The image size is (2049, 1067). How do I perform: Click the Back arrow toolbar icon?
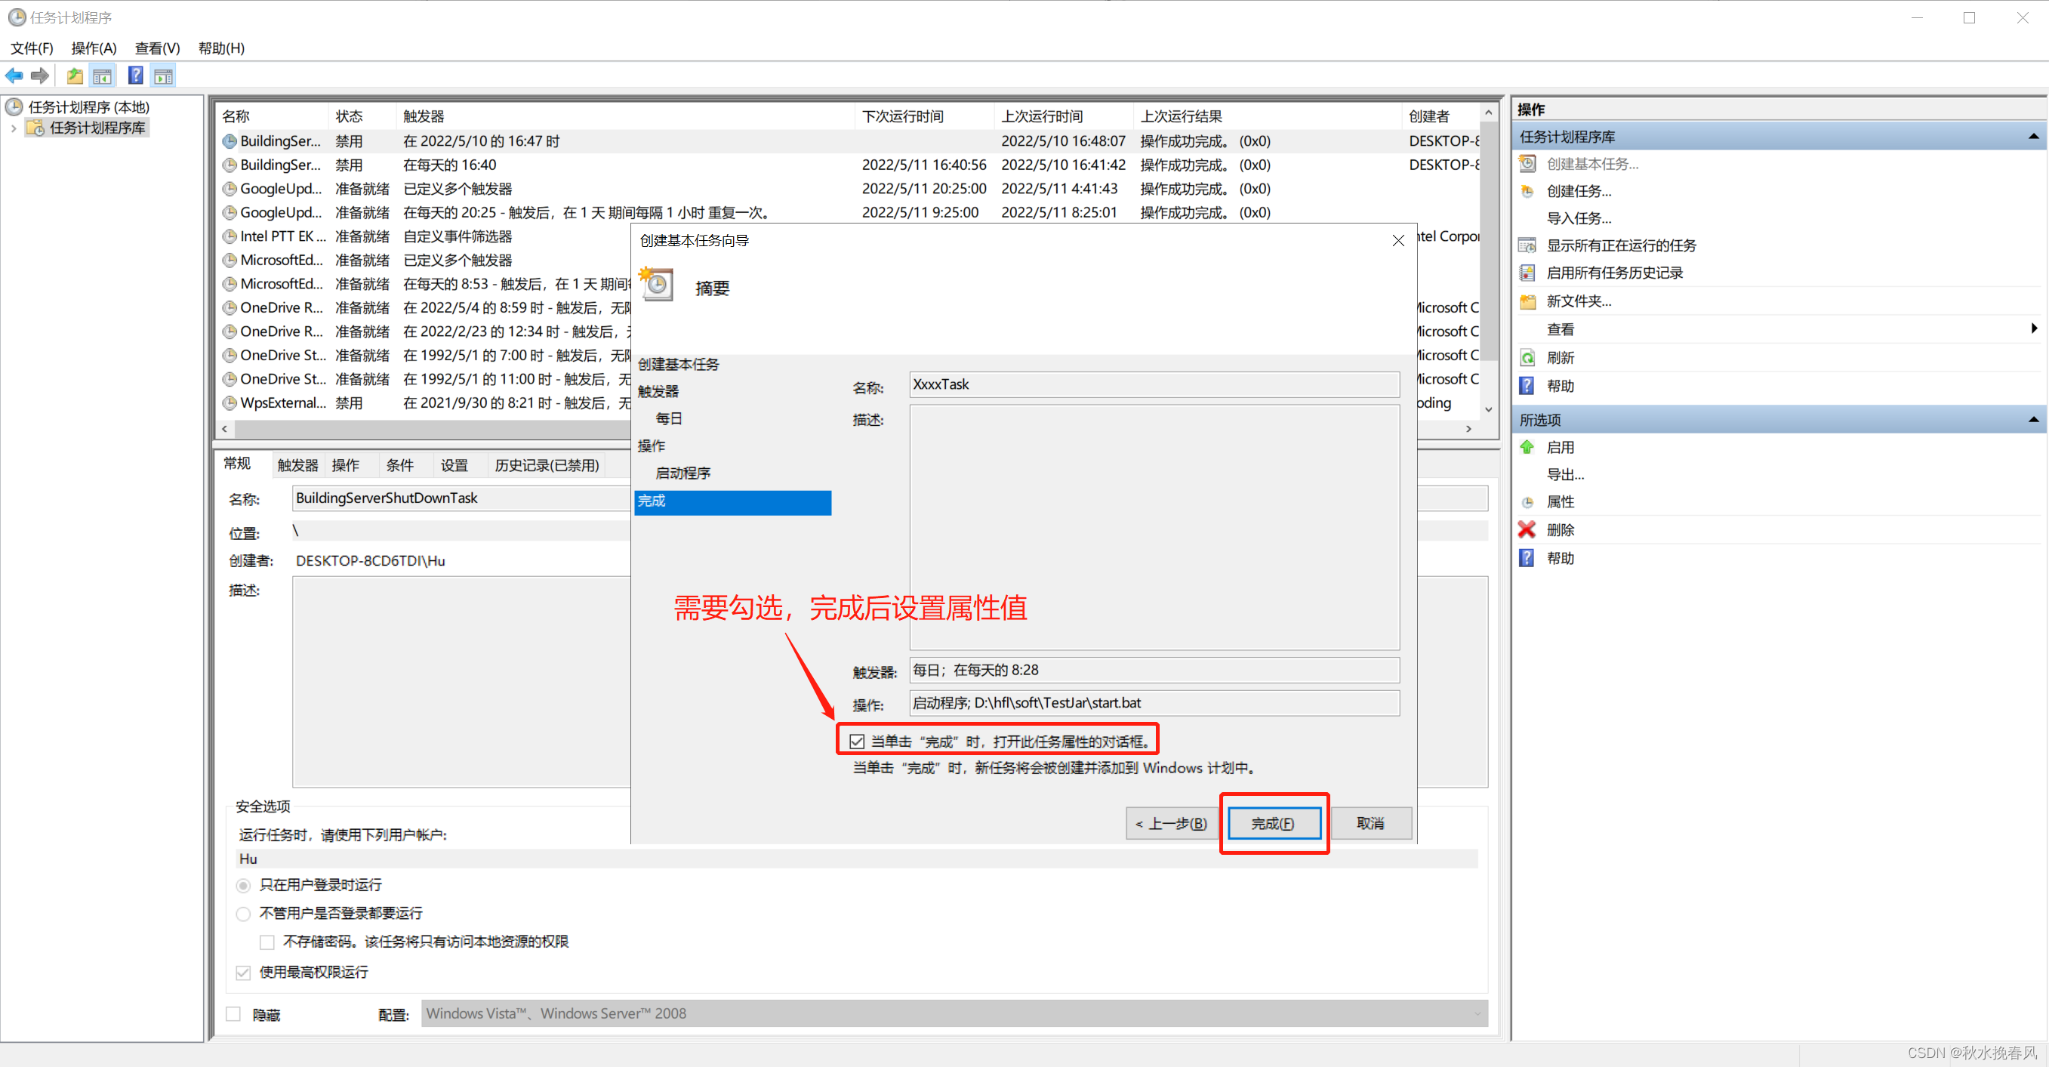coord(14,76)
